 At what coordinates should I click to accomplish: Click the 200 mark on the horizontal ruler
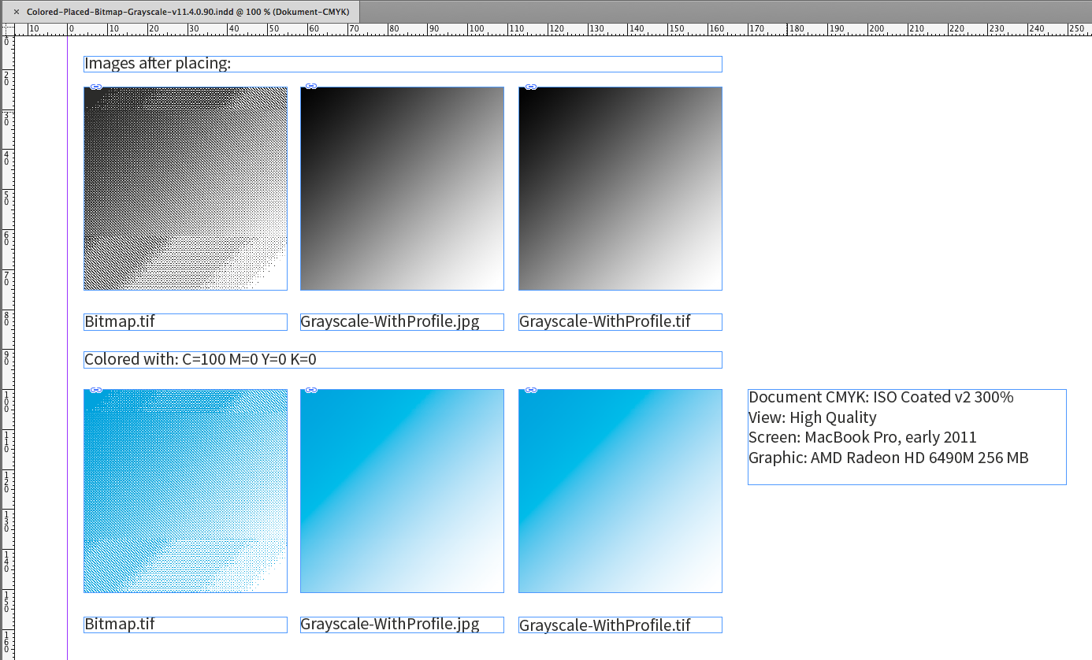pyautogui.click(x=875, y=29)
